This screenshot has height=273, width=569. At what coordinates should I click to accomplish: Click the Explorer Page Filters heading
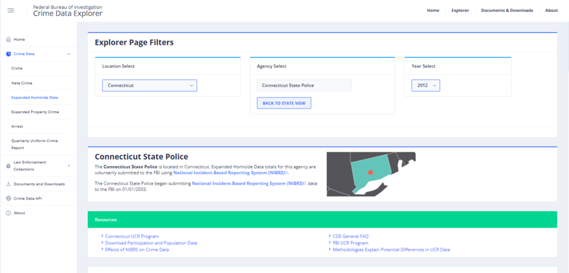pos(134,42)
